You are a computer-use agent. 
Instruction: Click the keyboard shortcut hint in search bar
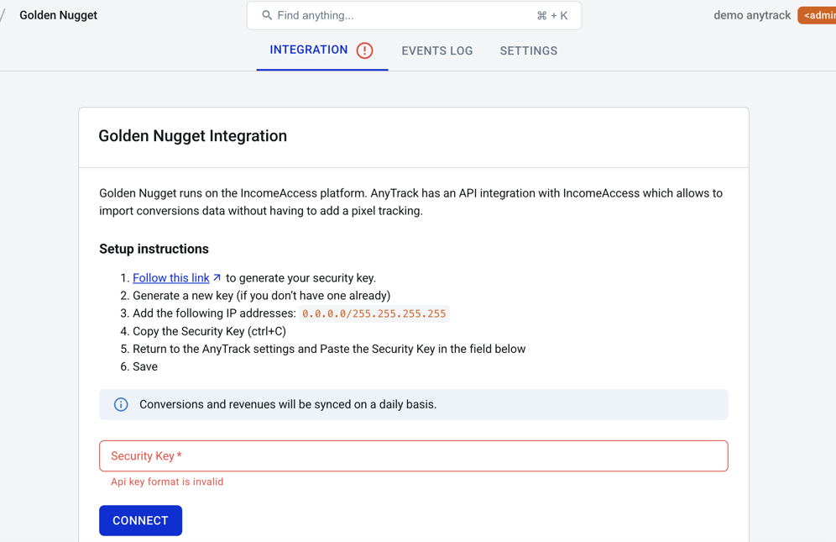click(x=551, y=15)
